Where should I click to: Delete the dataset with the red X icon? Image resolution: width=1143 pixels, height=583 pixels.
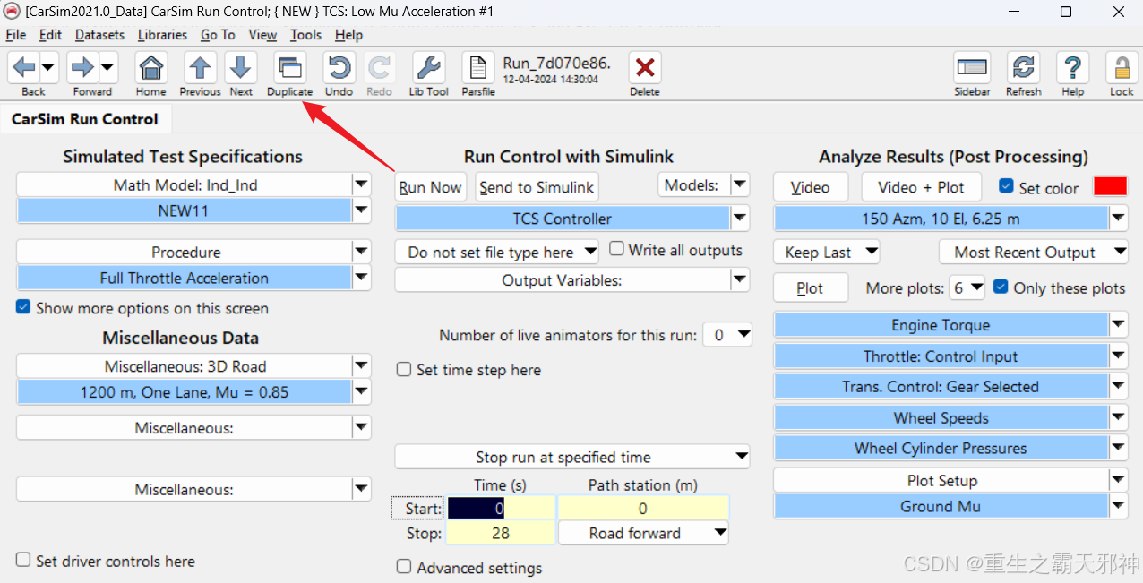645,67
